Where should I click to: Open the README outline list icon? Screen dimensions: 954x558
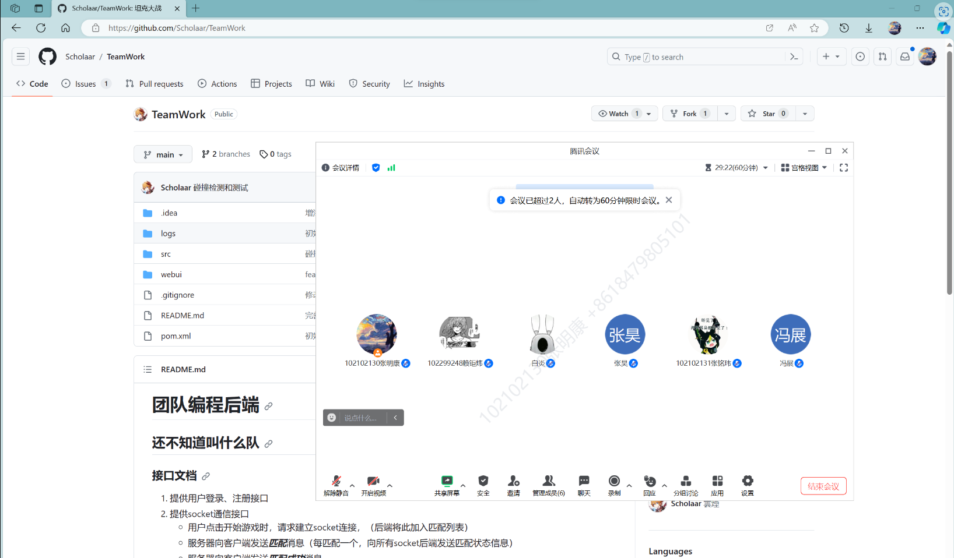tap(148, 369)
